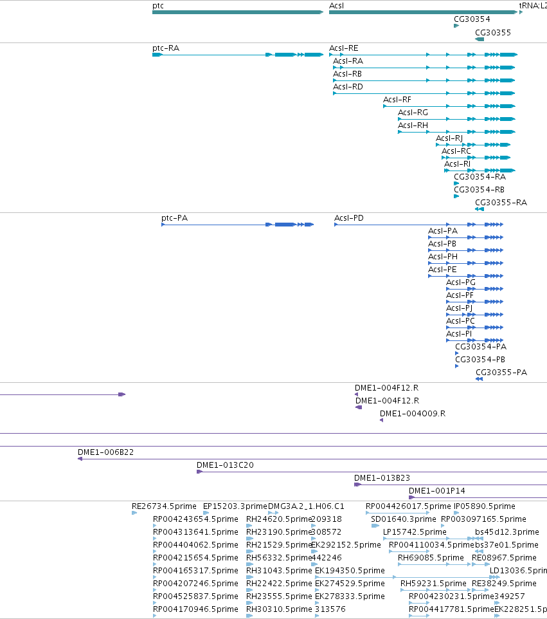Select the ptc gene bar

click(x=238, y=12)
